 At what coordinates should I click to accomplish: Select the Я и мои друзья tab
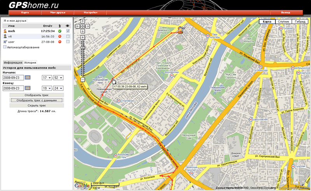15,21
